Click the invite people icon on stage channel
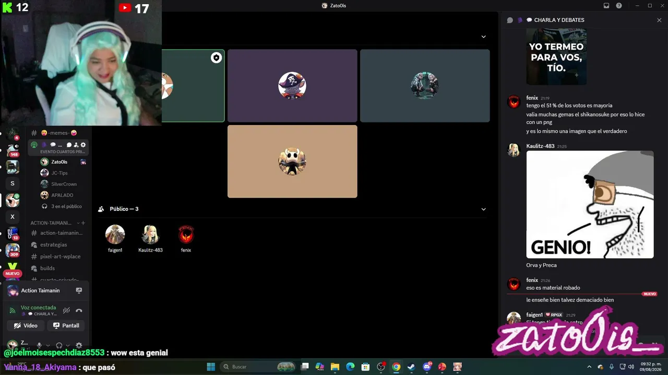668x375 pixels. [x=76, y=145]
